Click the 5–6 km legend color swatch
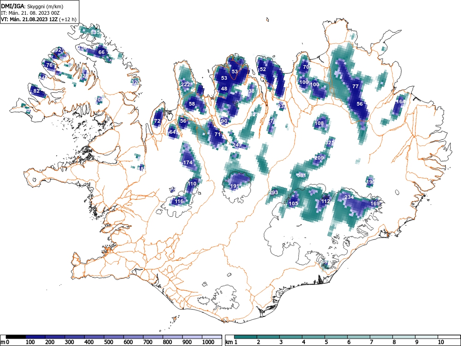Image resolution: width=461 pixels, height=346 pixels. [336, 337]
